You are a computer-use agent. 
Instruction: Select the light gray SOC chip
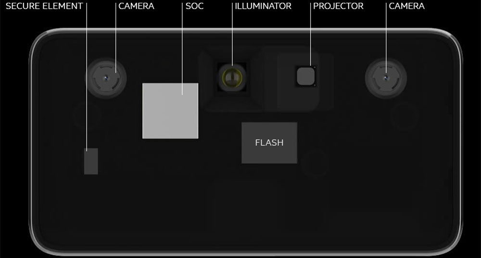pos(170,111)
